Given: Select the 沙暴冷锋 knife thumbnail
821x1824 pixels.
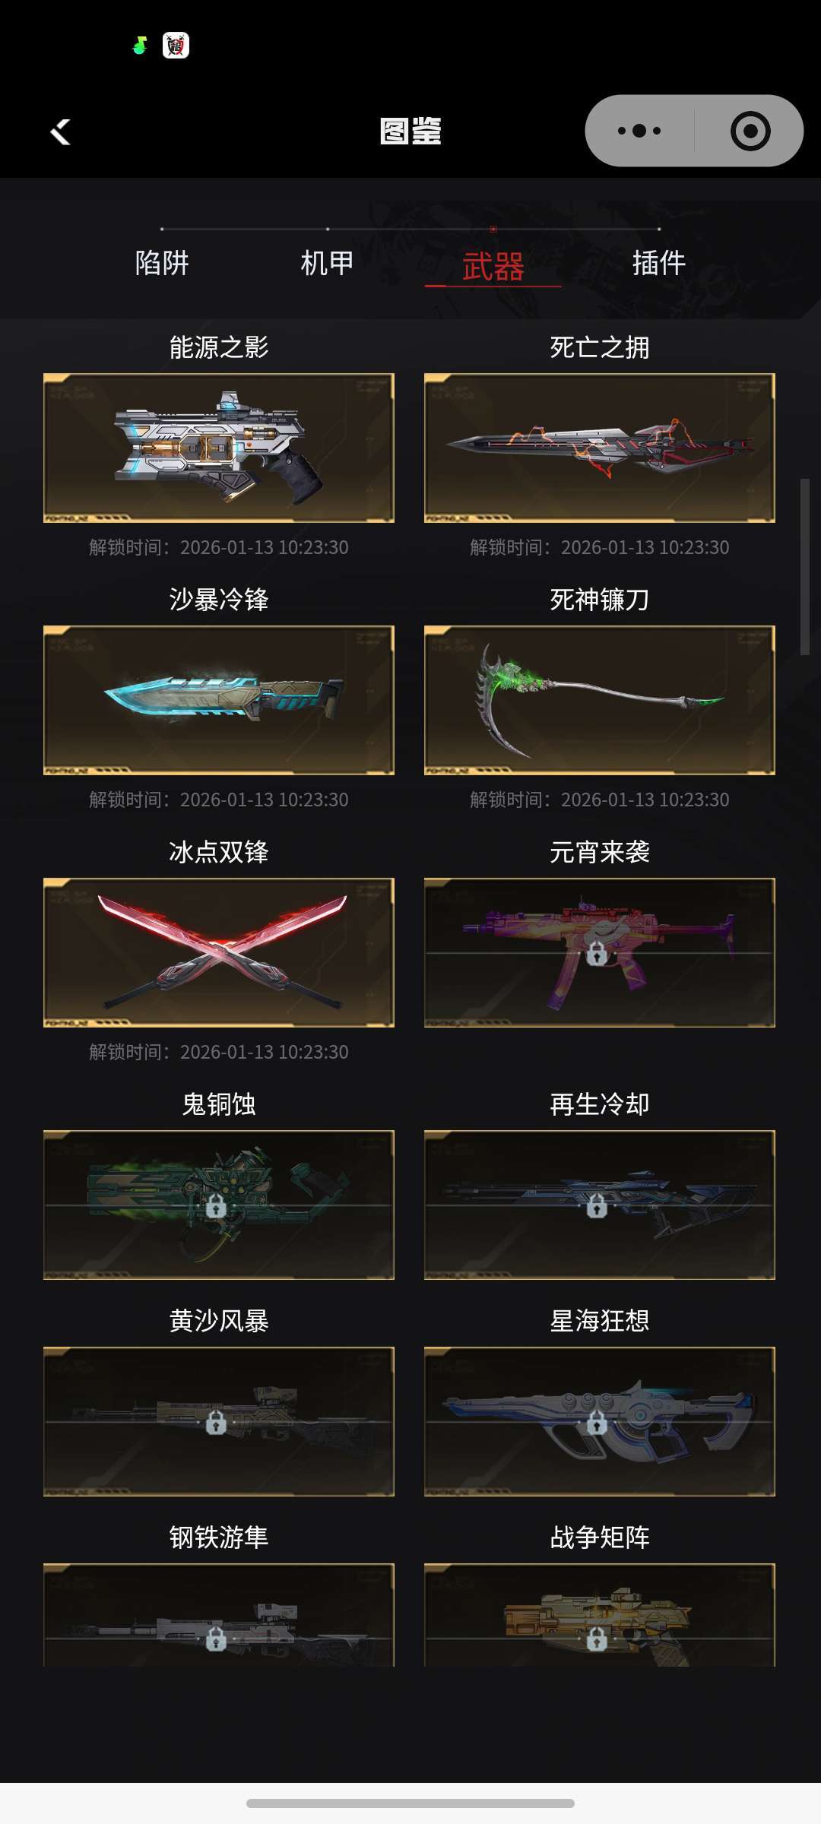Looking at the screenshot, I should [219, 700].
